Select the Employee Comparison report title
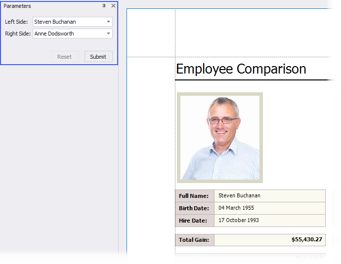The height and width of the screenshot is (264, 341). (x=241, y=69)
